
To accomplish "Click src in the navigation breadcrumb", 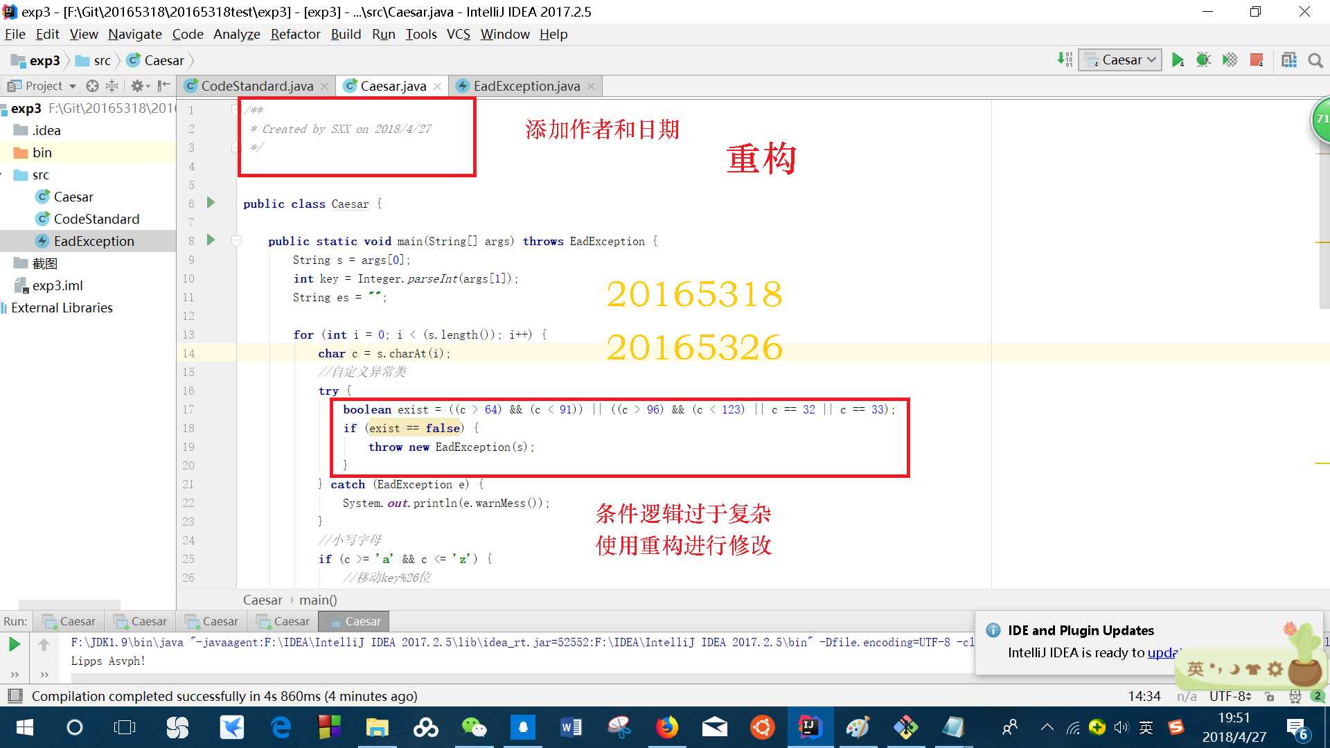I will click(94, 61).
